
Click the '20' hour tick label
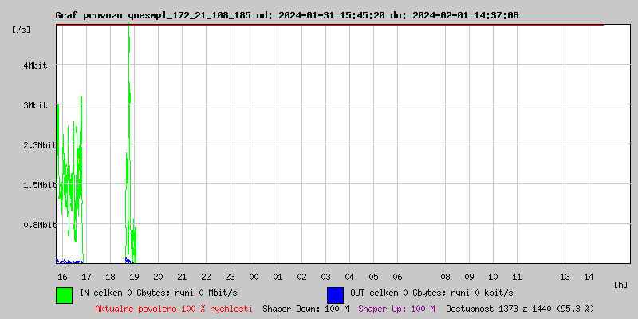158,277
